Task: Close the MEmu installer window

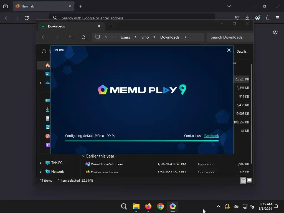Action: pos(229,50)
